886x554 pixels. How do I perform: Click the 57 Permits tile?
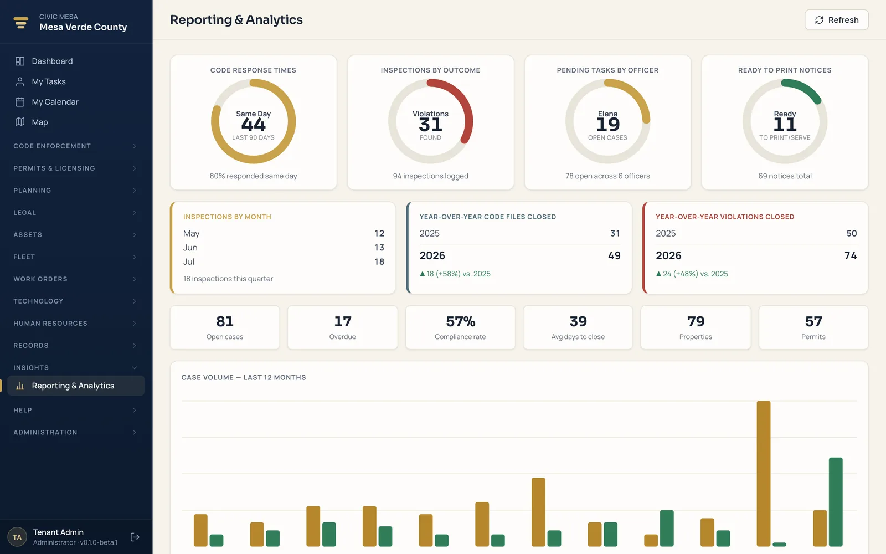(x=813, y=327)
